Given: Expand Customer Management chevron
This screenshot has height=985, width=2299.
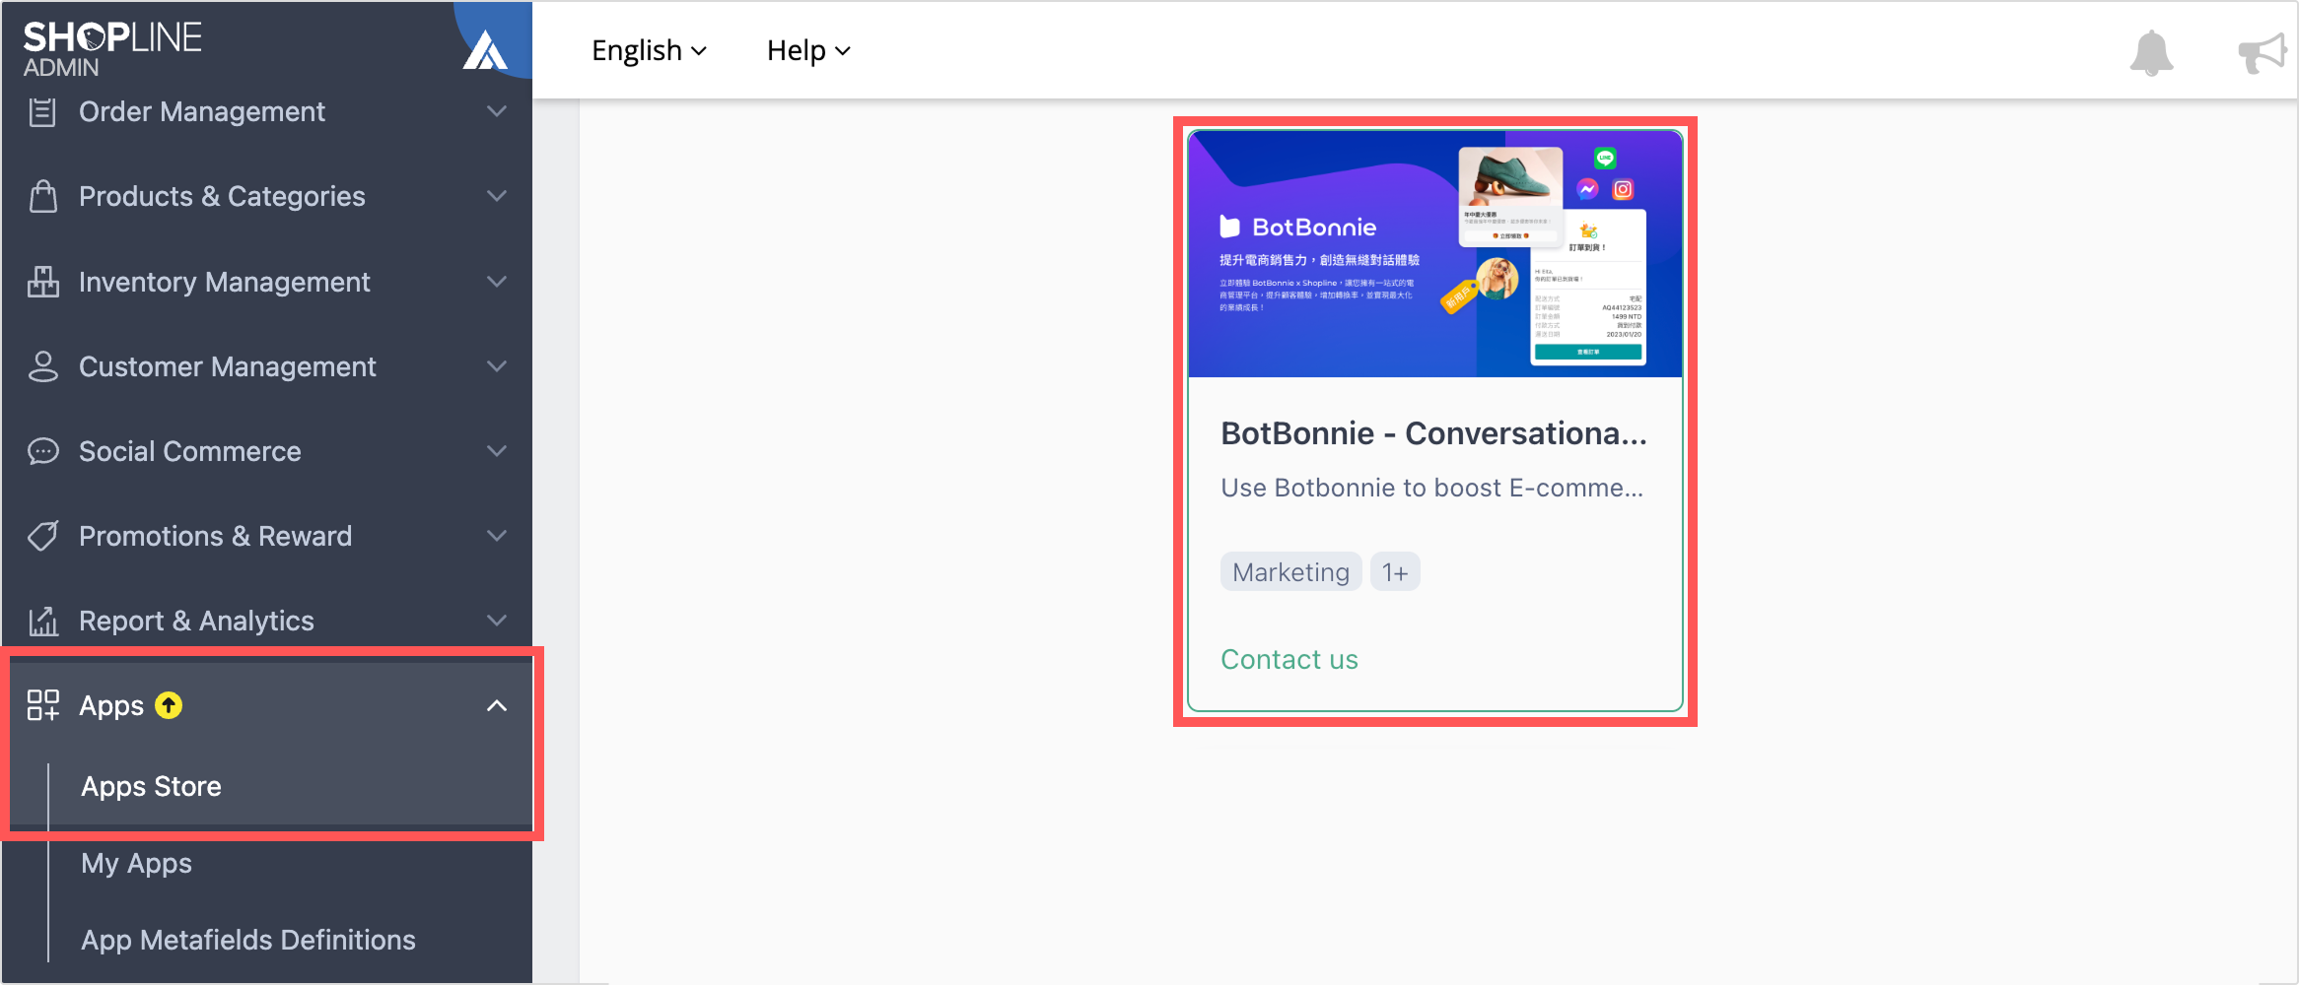Looking at the screenshot, I should (497, 366).
